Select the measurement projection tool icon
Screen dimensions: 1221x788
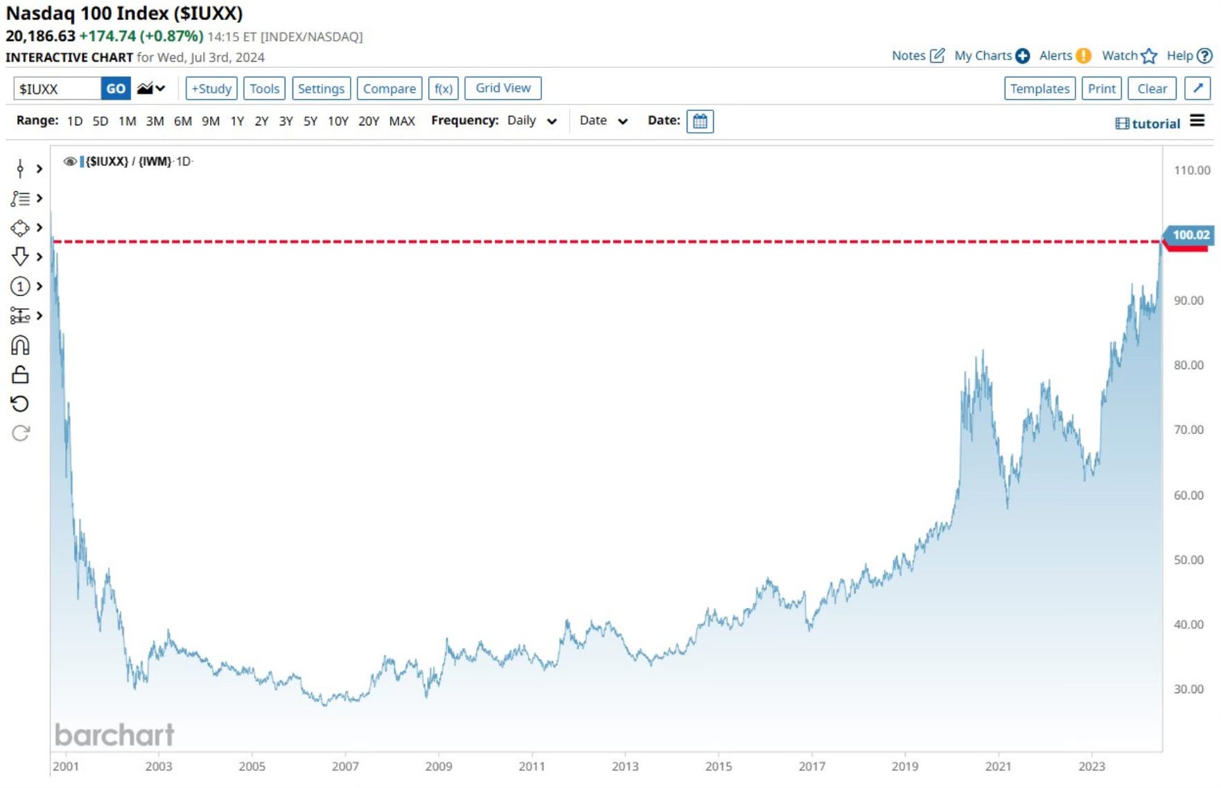pyautogui.click(x=20, y=316)
